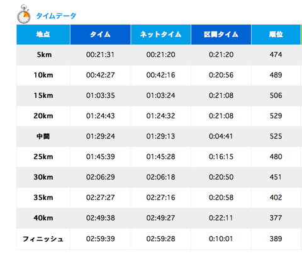
Task: Click the 中間 row label
Action: click(43, 137)
